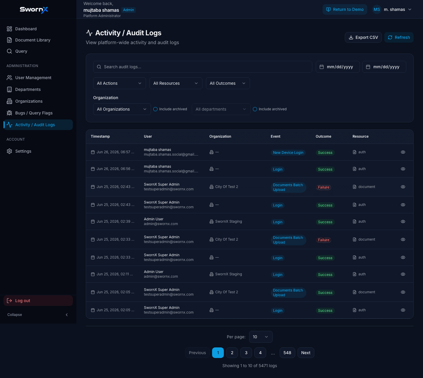Go to page 3
423x378 pixels.
pos(246,353)
